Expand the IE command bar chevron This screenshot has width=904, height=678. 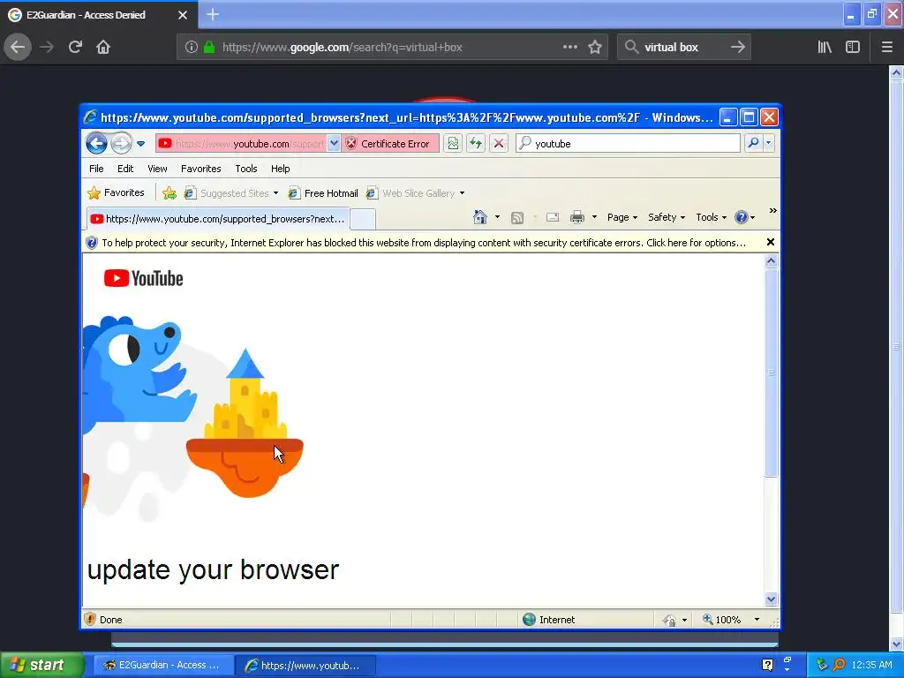(772, 211)
